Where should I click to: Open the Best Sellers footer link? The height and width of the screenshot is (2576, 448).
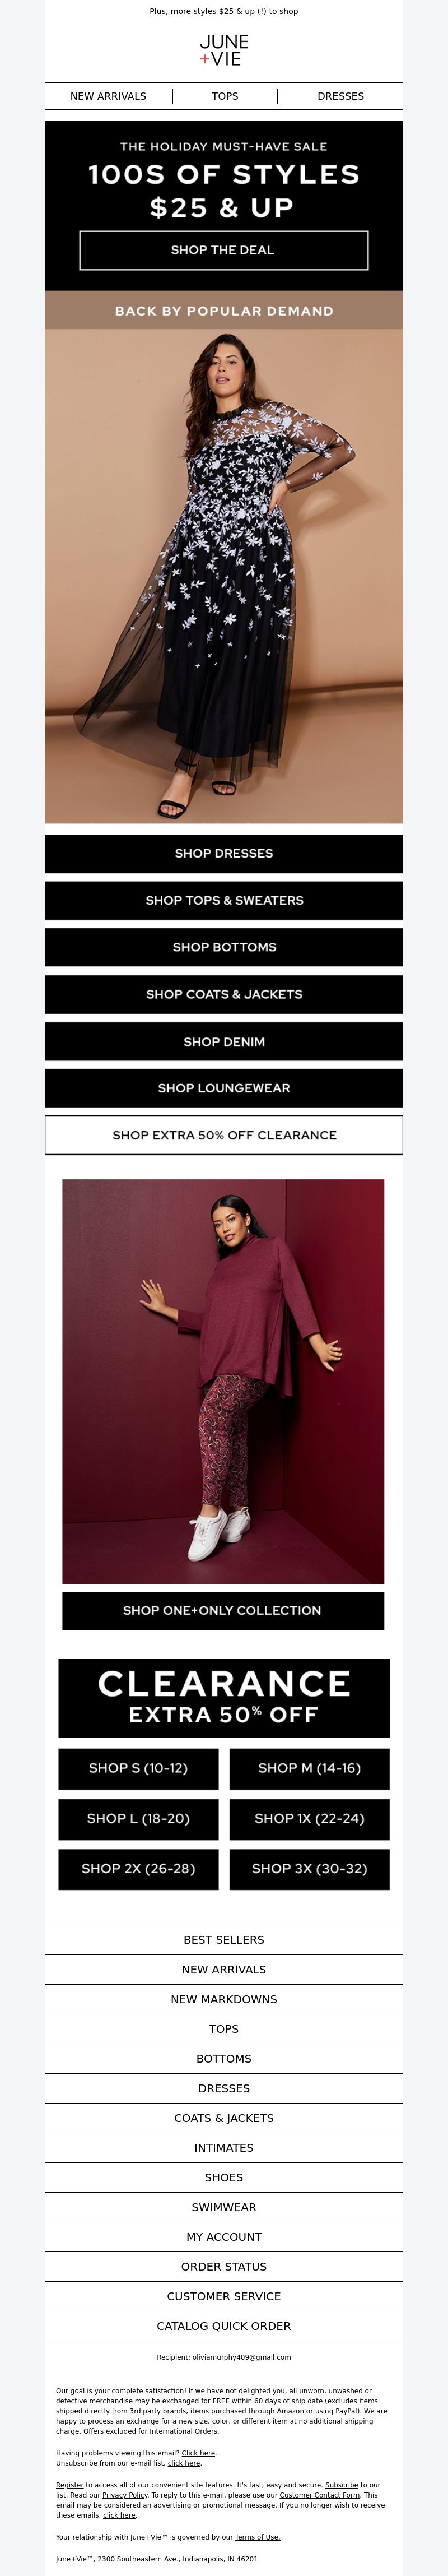click(x=224, y=1940)
